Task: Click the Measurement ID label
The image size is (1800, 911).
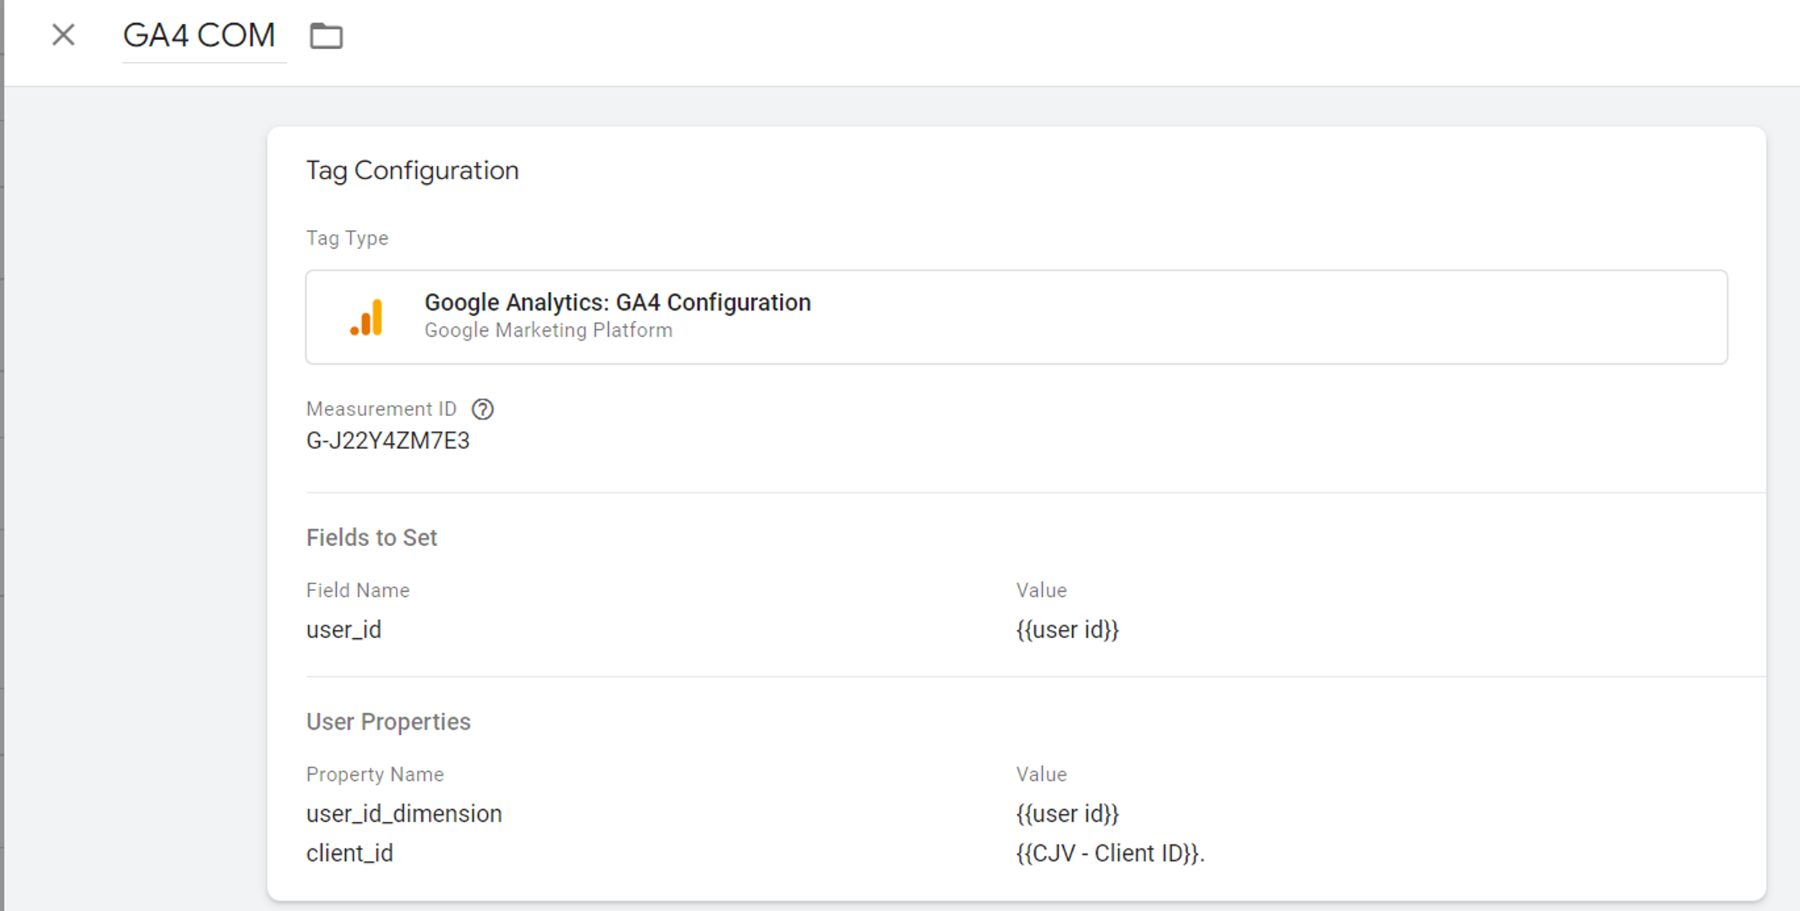Action: click(381, 409)
